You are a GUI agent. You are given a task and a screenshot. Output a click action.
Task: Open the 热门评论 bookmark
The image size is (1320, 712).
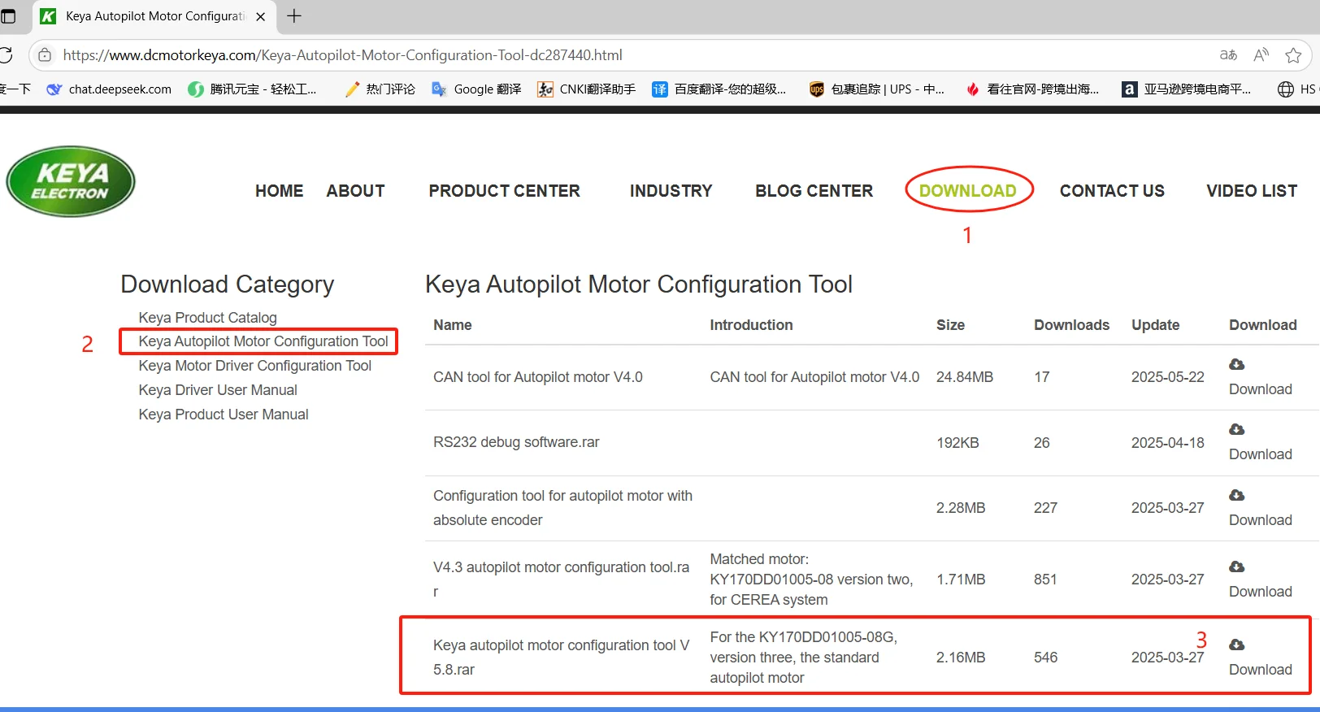click(x=380, y=89)
